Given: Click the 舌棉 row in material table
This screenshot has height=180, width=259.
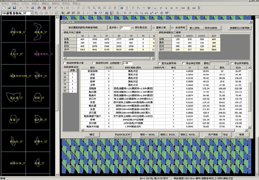Looking at the screenshot, I should (165, 120).
